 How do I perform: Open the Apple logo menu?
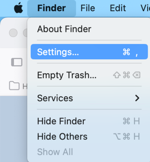(19, 8)
